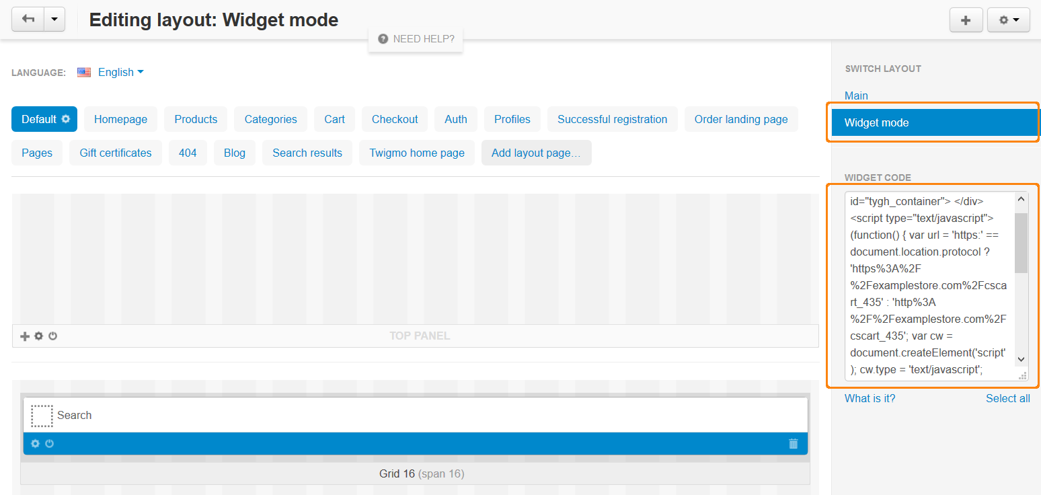
Task: Open the gear settings dropdown in header
Action: click(x=1009, y=20)
